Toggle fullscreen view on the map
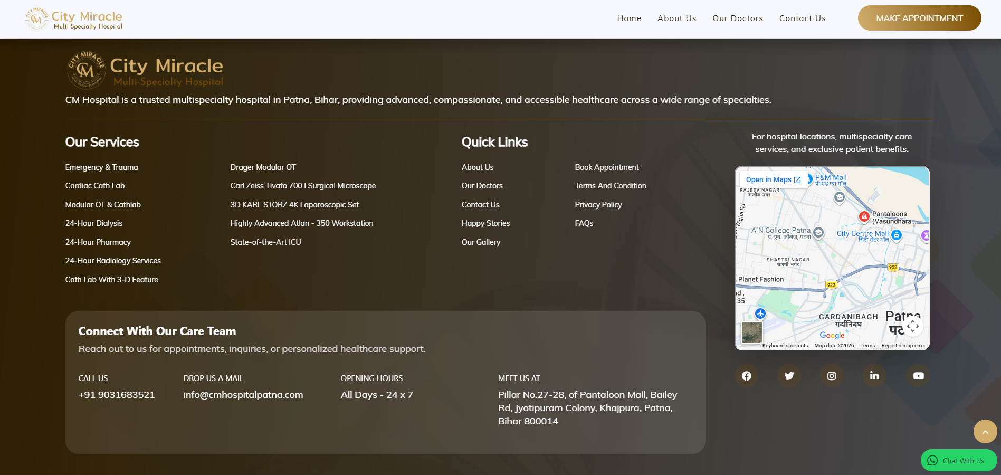Viewport: 1001px width, 475px height. click(913, 326)
